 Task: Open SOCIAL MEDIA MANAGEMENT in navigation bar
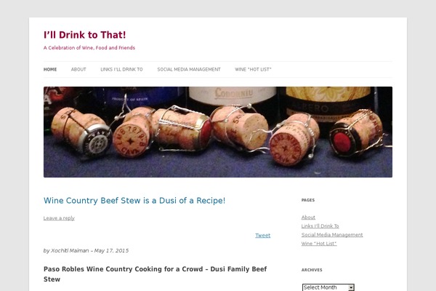[x=189, y=69]
